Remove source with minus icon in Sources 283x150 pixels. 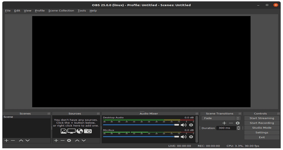click(63, 140)
